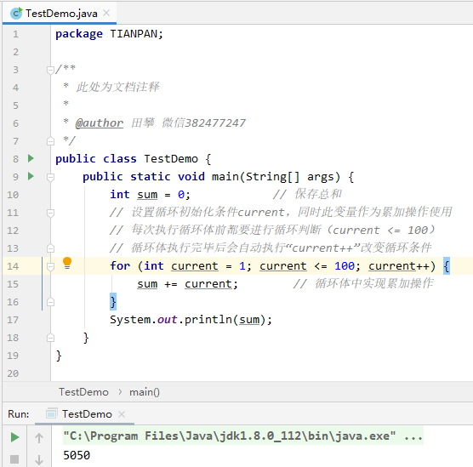Image resolution: width=473 pixels, height=467 pixels.
Task: Click the number 100 in the for condition
Action: [345, 265]
